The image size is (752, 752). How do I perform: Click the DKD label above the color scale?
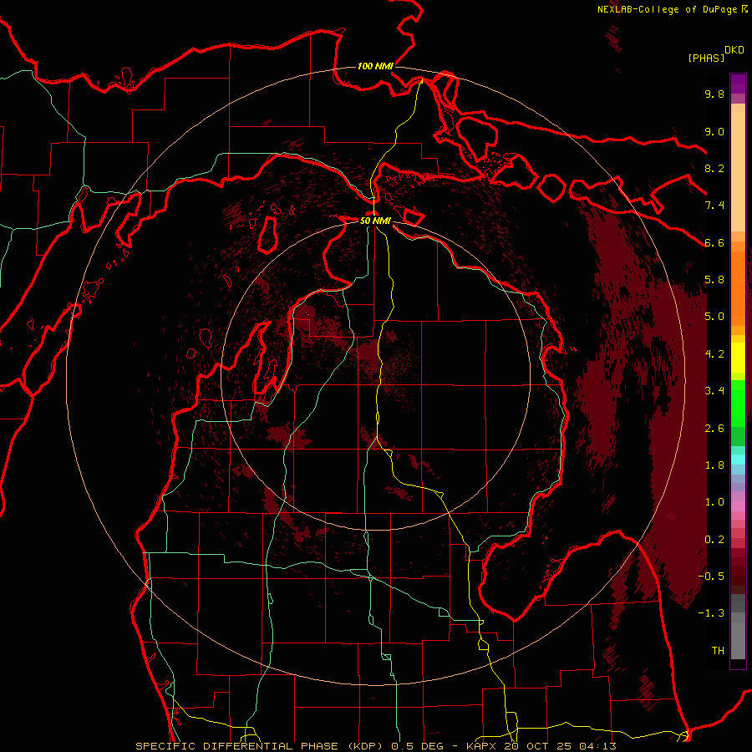[734, 50]
